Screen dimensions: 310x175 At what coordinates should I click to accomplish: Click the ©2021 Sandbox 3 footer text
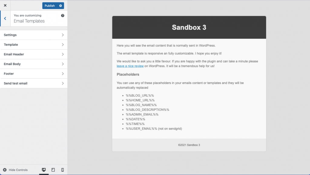189,145
